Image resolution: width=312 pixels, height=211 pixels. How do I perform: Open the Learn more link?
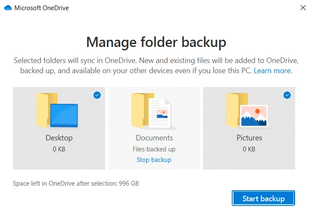272,71
